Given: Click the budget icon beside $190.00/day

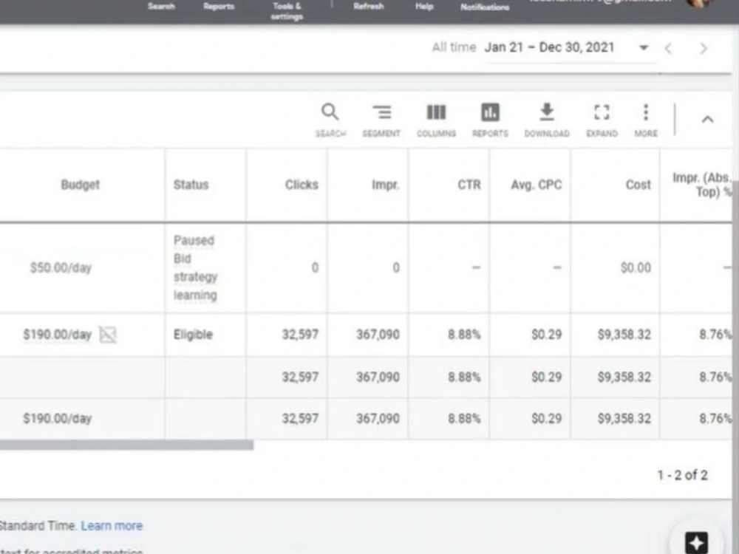Looking at the screenshot, I should pos(107,335).
